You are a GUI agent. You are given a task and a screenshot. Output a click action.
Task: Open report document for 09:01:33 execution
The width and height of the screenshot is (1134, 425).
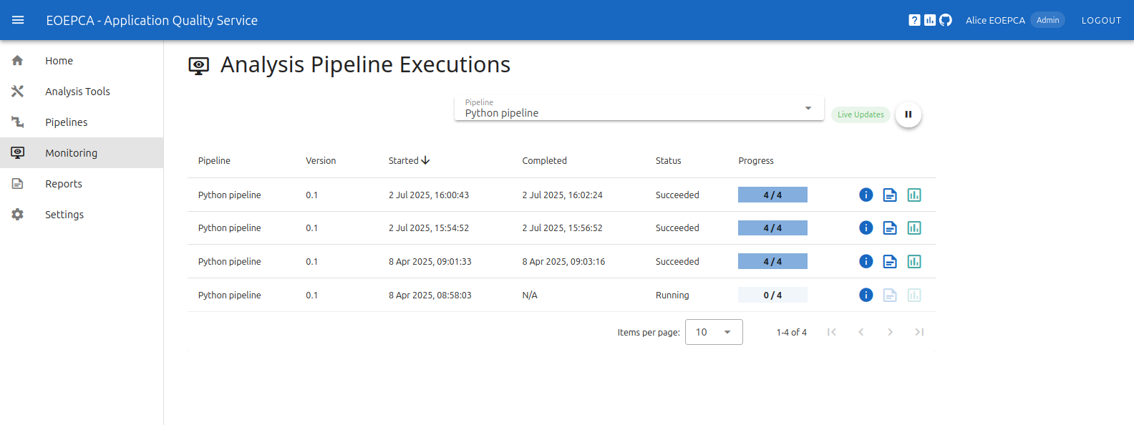[x=890, y=262]
